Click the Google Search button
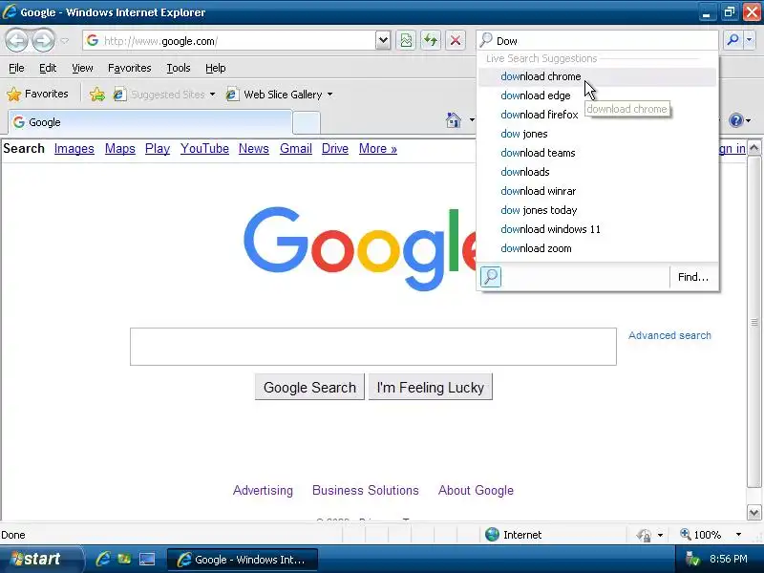This screenshot has width=764, height=573. coord(309,388)
